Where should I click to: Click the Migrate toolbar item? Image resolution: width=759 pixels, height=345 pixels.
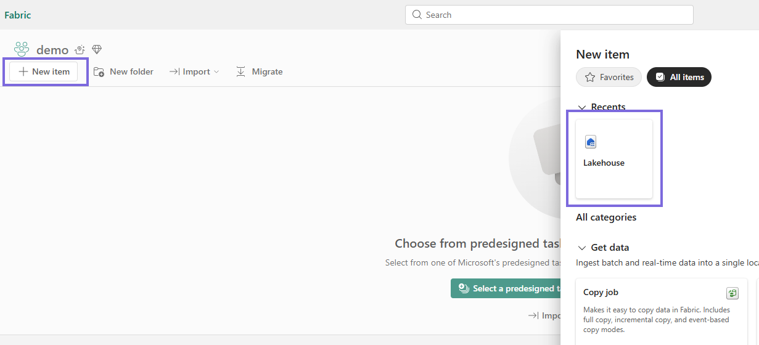(x=259, y=72)
